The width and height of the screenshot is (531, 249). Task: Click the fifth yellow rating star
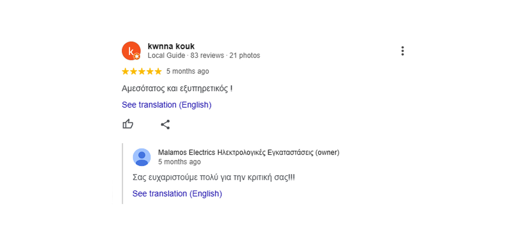[x=158, y=71]
